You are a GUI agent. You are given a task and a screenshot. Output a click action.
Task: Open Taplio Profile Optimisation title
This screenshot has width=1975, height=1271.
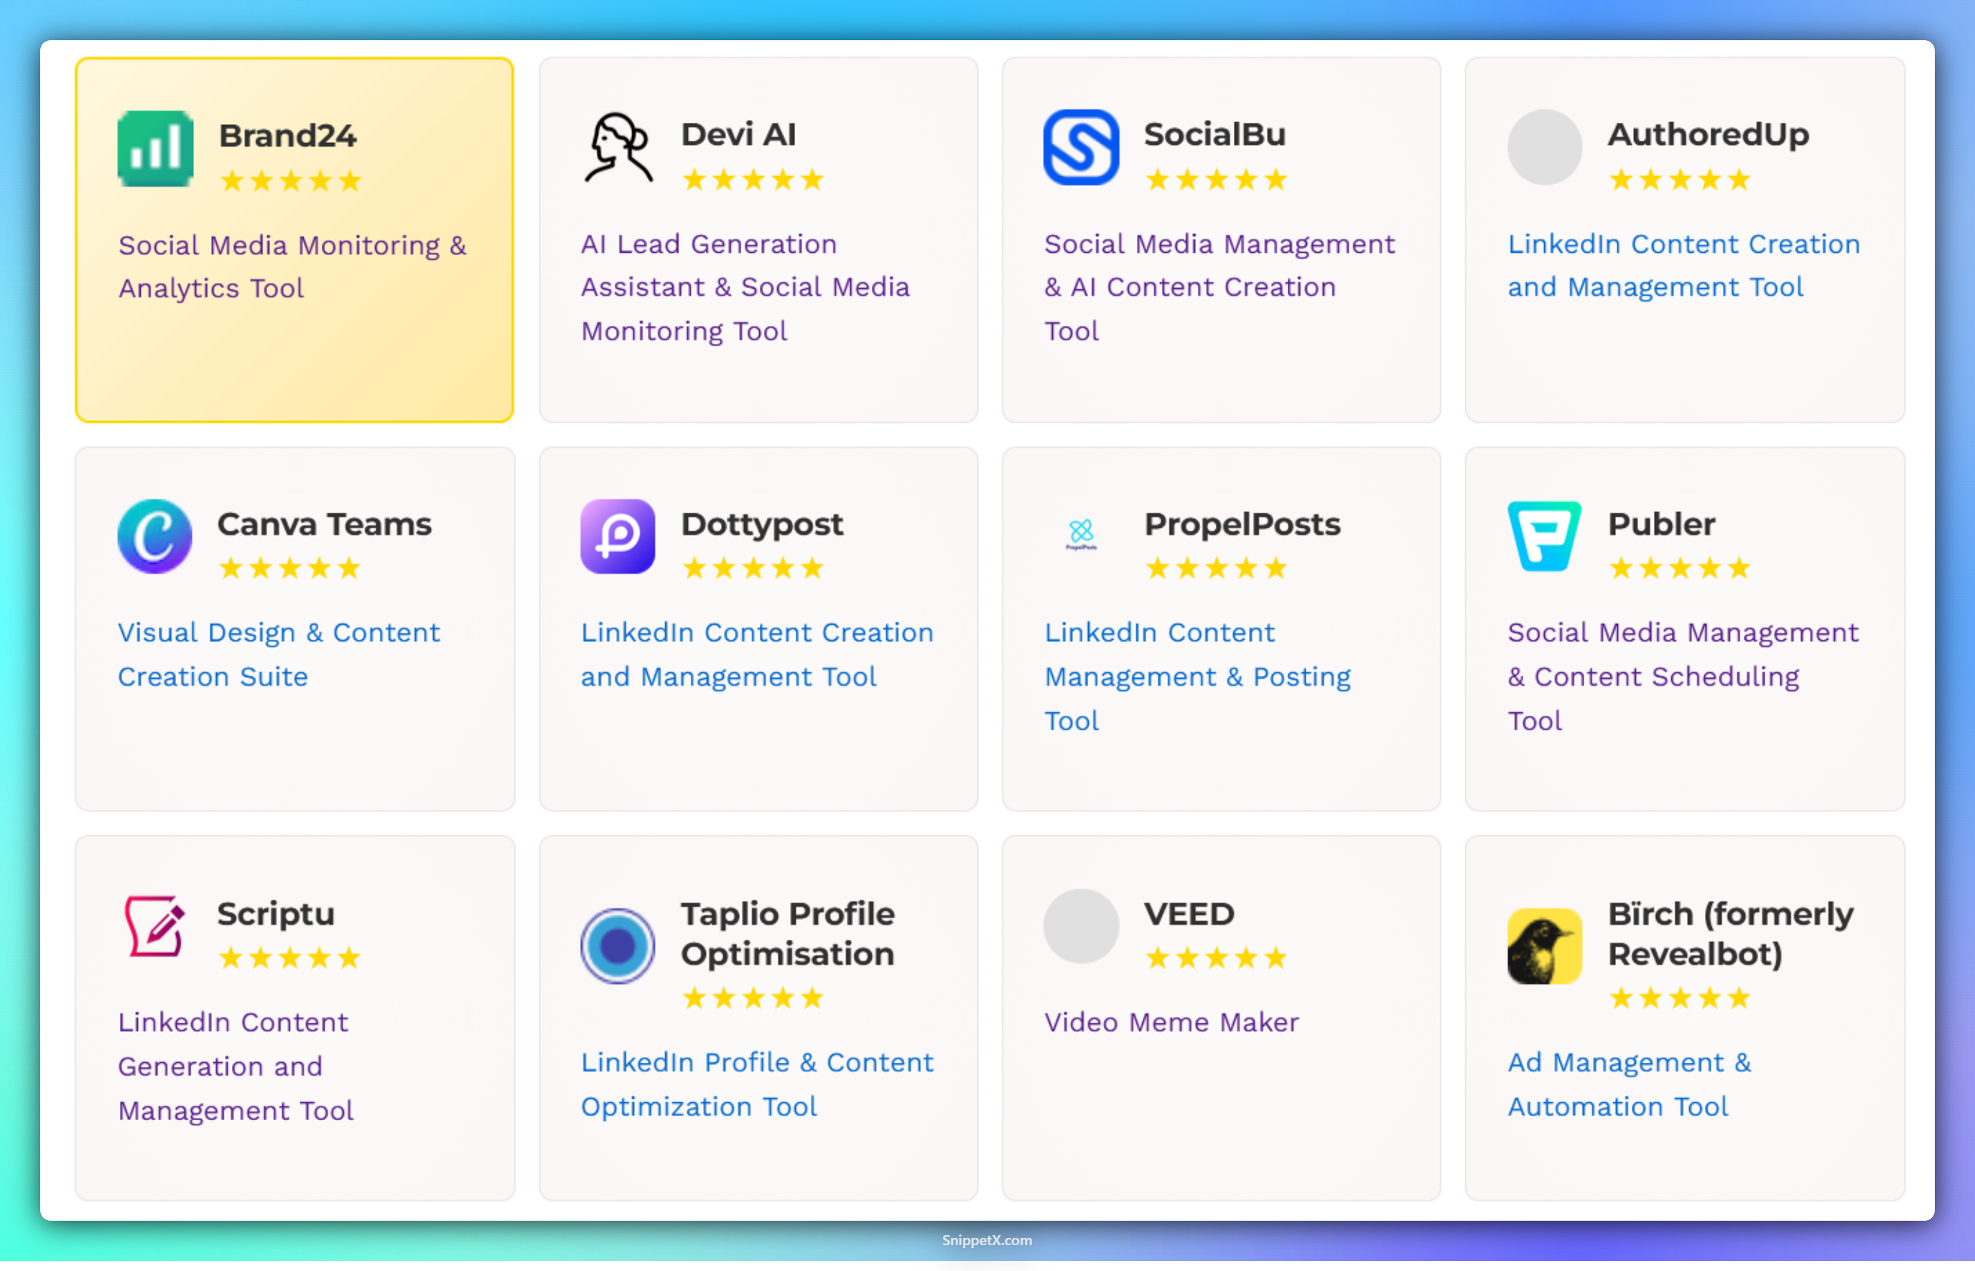click(788, 934)
